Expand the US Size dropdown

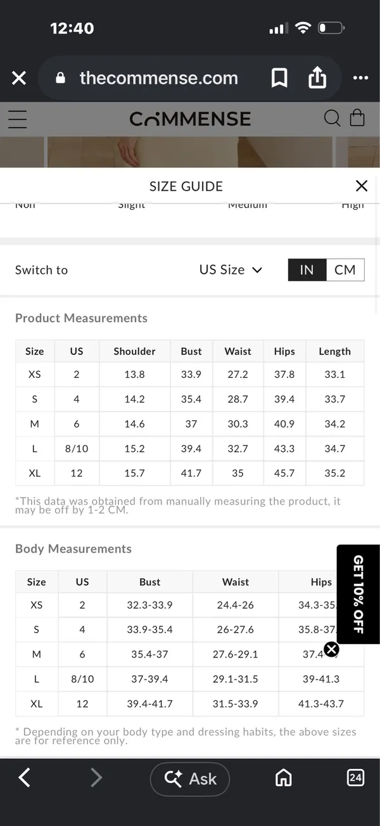231,269
